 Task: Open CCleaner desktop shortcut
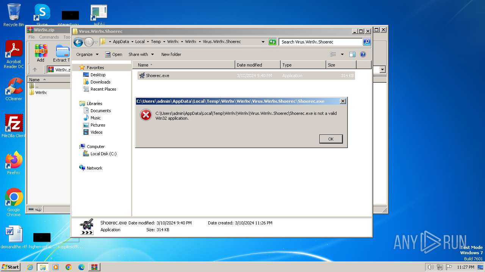(14, 89)
